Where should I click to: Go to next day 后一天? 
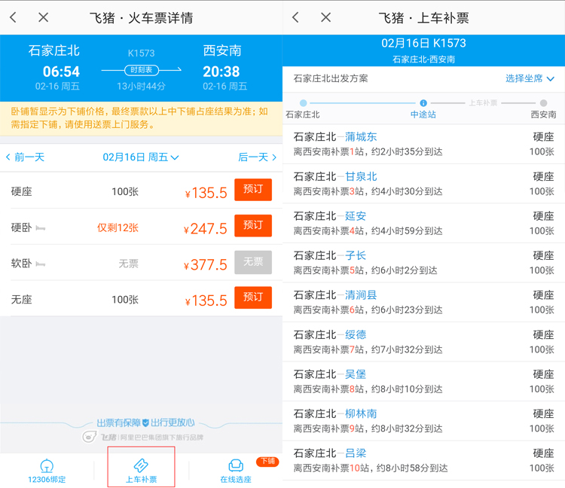[257, 157]
